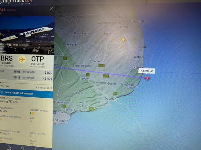Select the yellow aircraft near Eastry
Image resolution: width=201 pixels, height=150 pixels.
click(x=123, y=40)
